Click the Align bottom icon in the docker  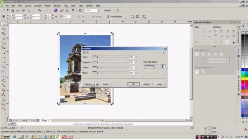point(209,36)
